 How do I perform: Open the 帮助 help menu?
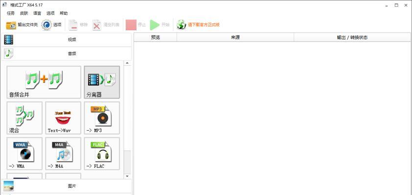(x=64, y=13)
